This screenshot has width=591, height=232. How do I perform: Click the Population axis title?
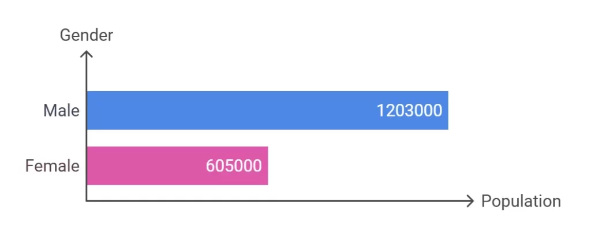pos(521,201)
